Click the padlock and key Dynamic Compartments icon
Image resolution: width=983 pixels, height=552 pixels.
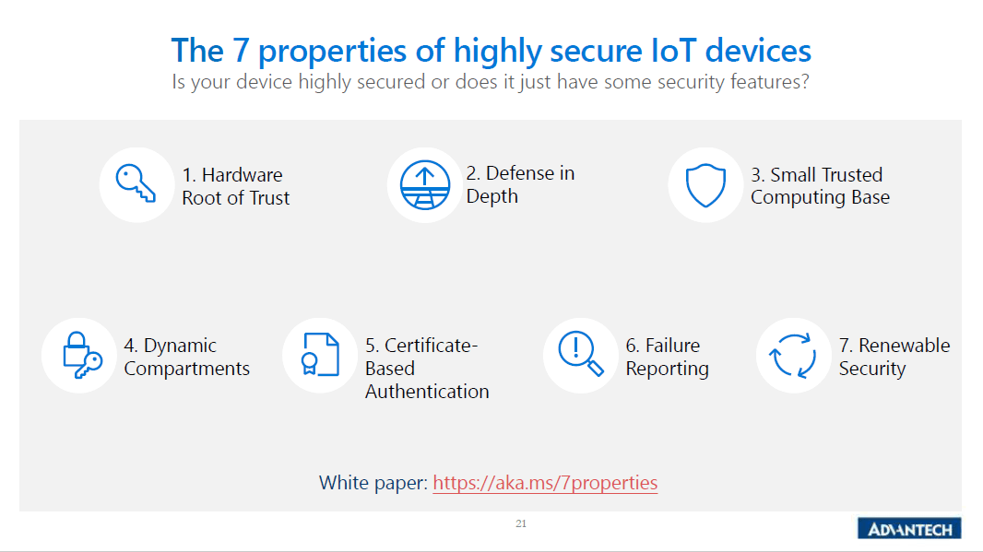click(80, 356)
